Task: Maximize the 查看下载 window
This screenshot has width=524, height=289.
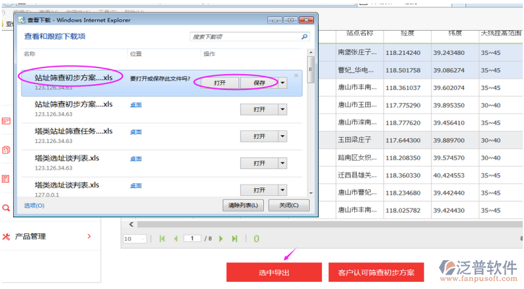Action: [291, 20]
